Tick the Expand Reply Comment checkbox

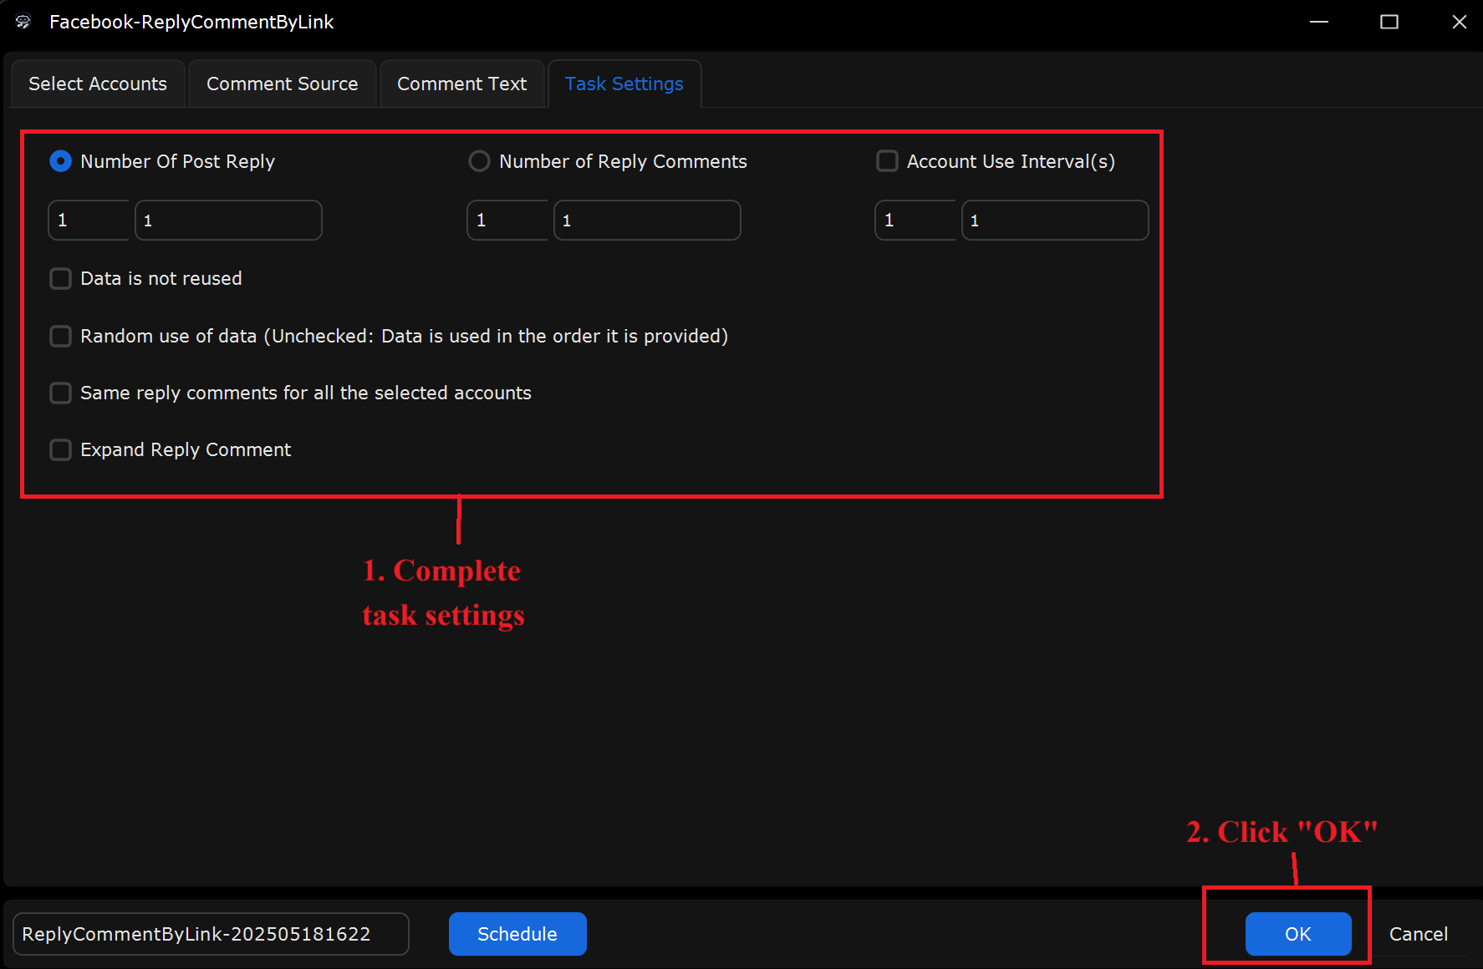pyautogui.click(x=61, y=450)
